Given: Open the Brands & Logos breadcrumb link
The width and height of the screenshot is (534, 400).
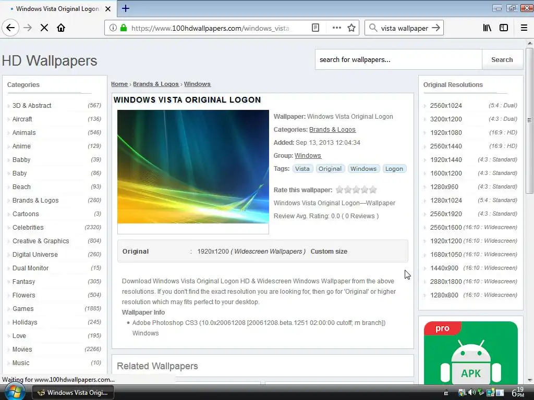Looking at the screenshot, I should (155, 84).
